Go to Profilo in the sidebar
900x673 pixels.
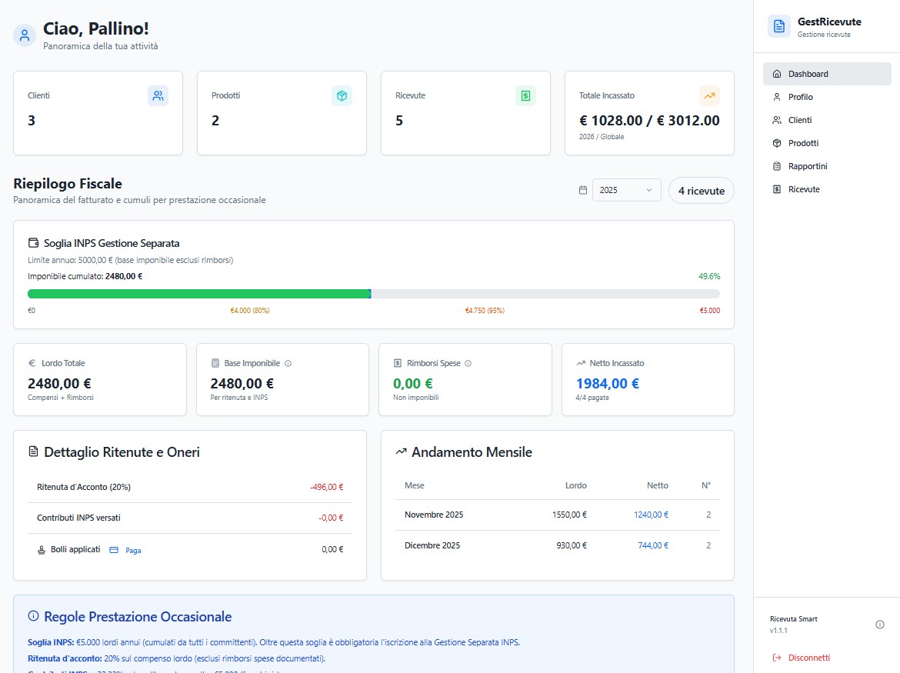tap(800, 97)
